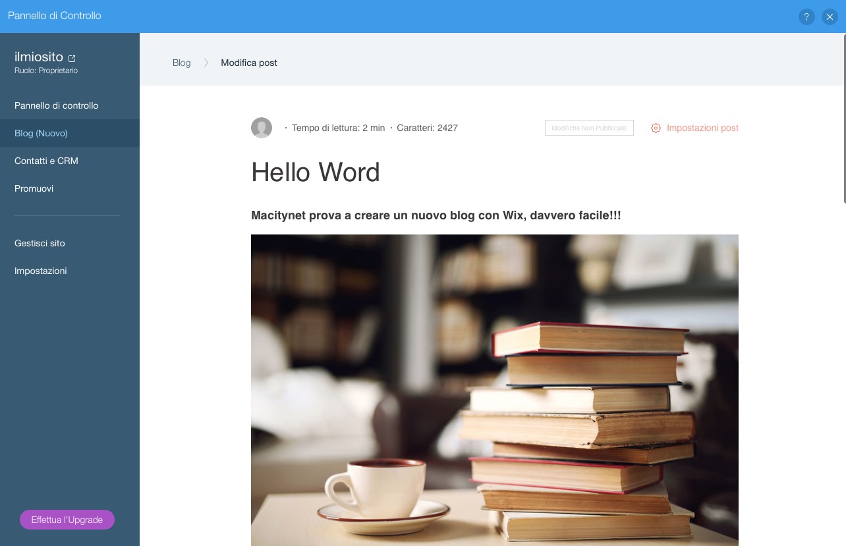Click the Effettua l'Upgrade button
Screen dimensions: 846x546
[67, 520]
